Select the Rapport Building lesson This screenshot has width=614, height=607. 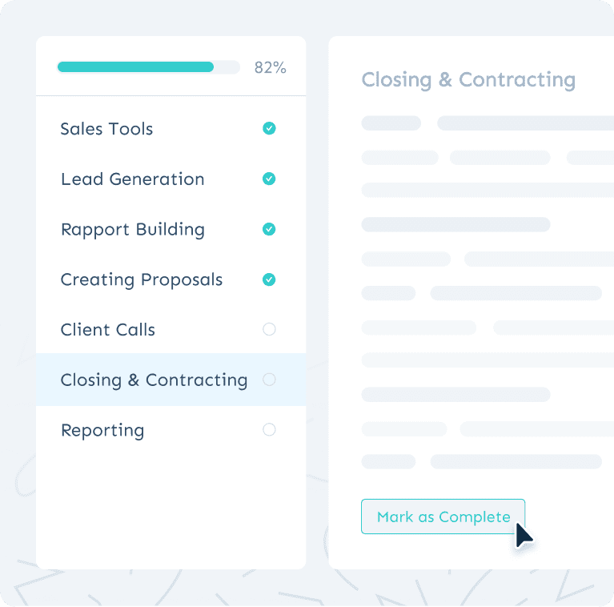132,230
